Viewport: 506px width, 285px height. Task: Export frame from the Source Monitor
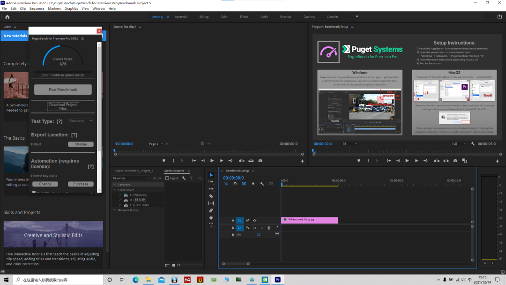[260, 161]
